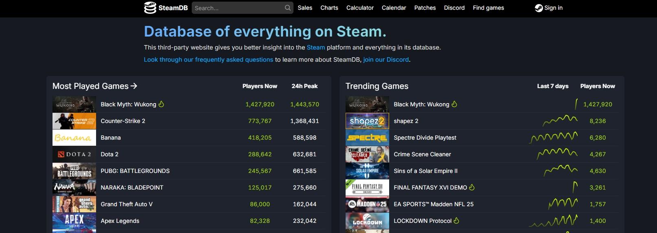Click Dota 2 24h peak value 632,681
657x233 pixels.
(304, 154)
